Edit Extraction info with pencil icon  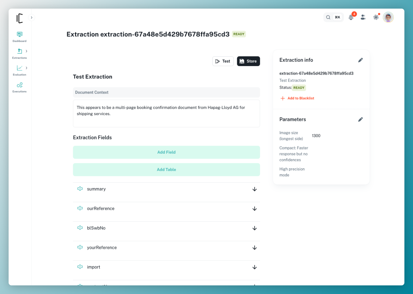click(x=360, y=60)
